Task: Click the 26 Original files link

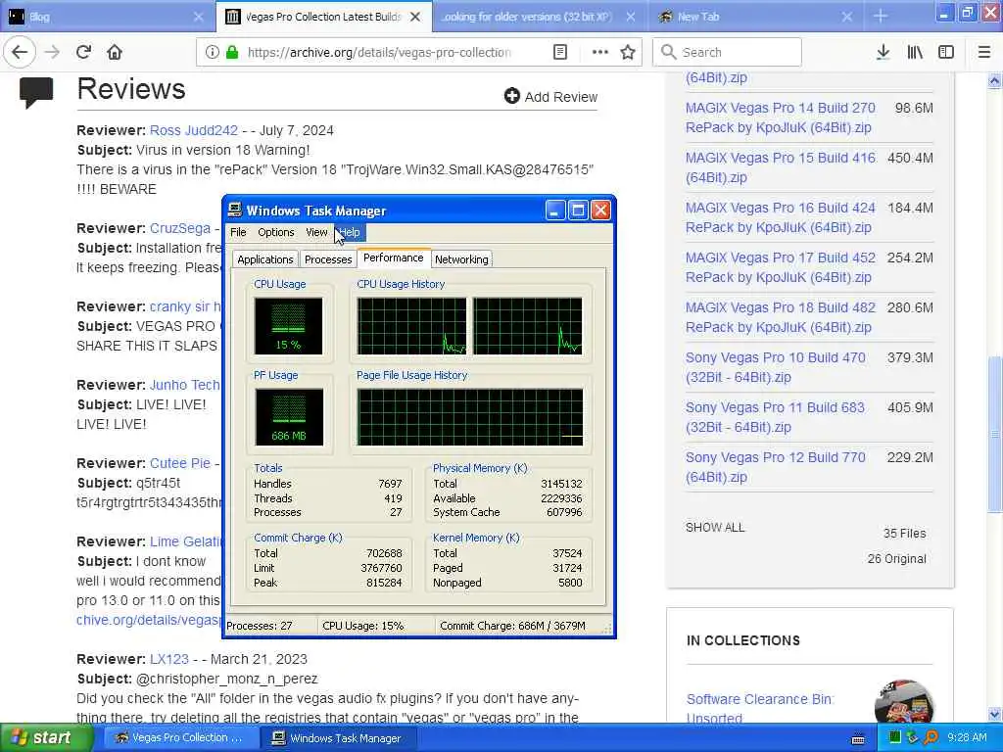Action: [896, 559]
